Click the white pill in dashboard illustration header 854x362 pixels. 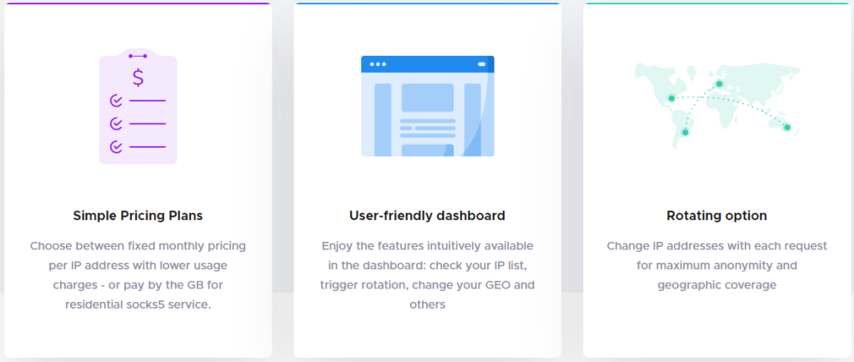click(x=480, y=64)
